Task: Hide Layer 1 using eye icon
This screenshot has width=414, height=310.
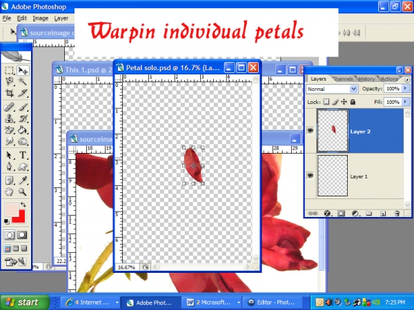Action: (x=310, y=175)
